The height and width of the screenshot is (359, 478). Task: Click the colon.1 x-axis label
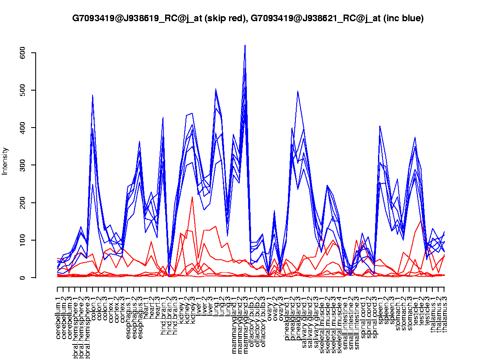pos(93,308)
